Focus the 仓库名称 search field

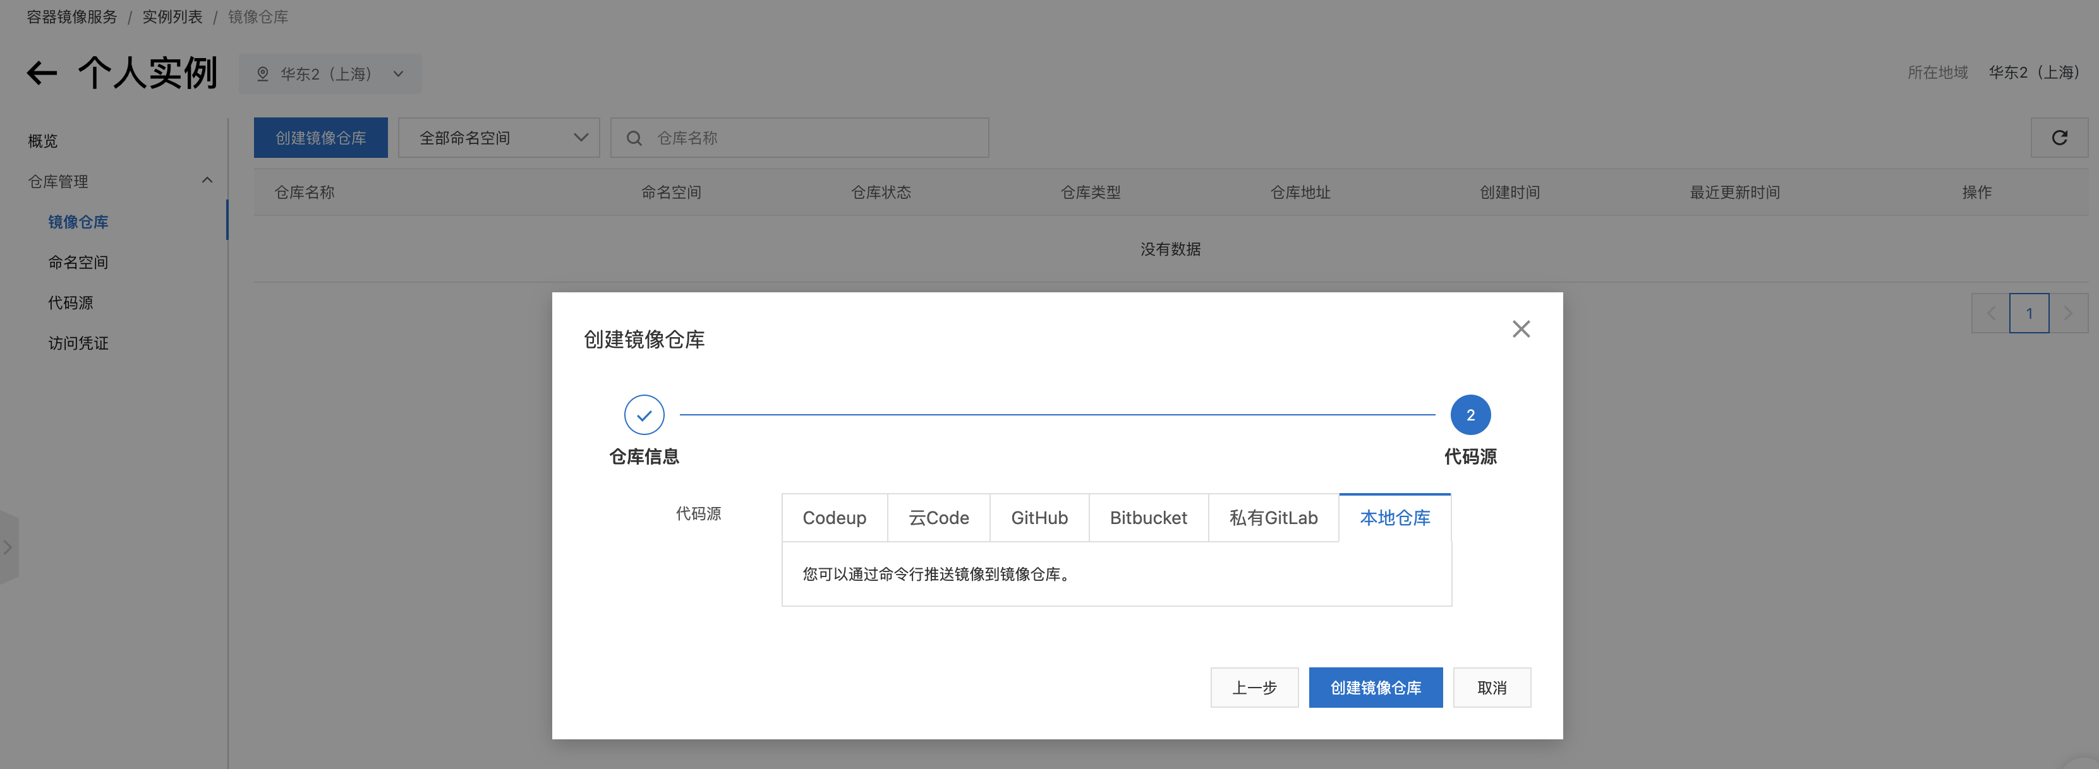click(815, 138)
